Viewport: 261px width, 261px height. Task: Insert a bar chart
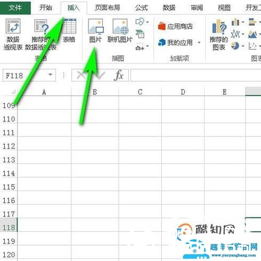[252, 22]
